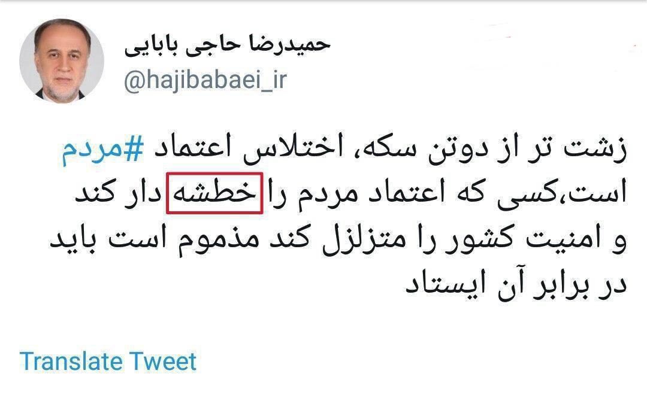Viewport: 647px width, 410px height.
Task: Click the display name حمیدرضا حاجی بابایی
Action: pos(228,45)
